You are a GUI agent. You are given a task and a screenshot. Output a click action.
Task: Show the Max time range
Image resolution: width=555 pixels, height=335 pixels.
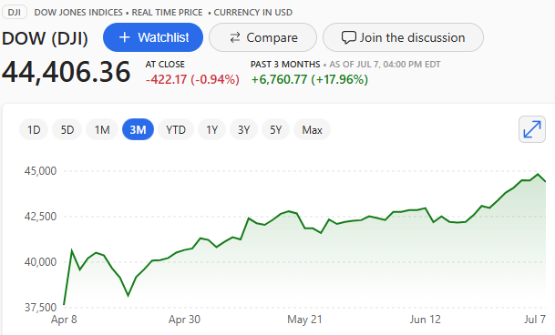click(x=313, y=130)
